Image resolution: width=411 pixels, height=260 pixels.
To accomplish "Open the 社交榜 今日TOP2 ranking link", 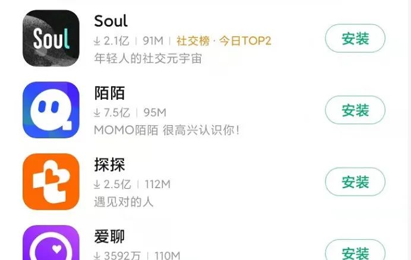I will coord(223,41).
